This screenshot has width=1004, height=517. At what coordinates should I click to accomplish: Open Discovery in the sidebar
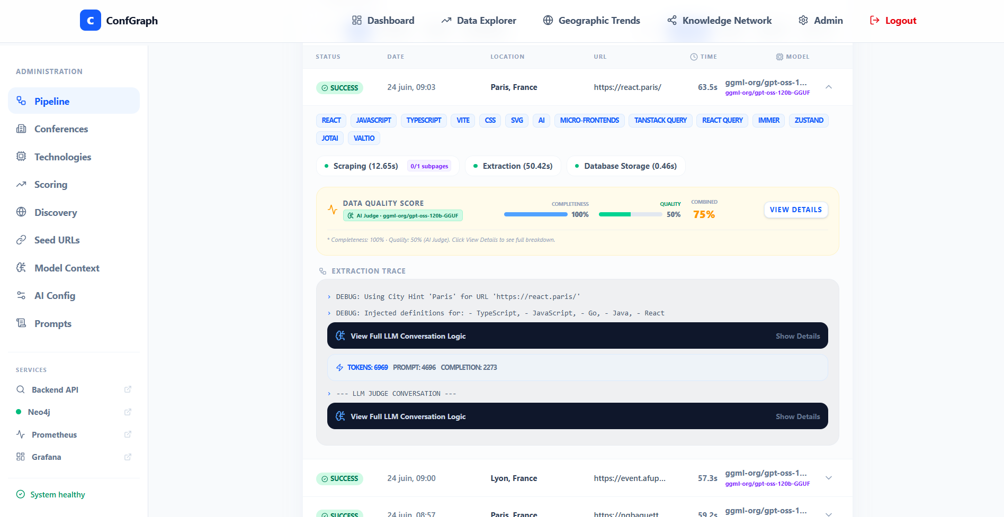click(74, 212)
